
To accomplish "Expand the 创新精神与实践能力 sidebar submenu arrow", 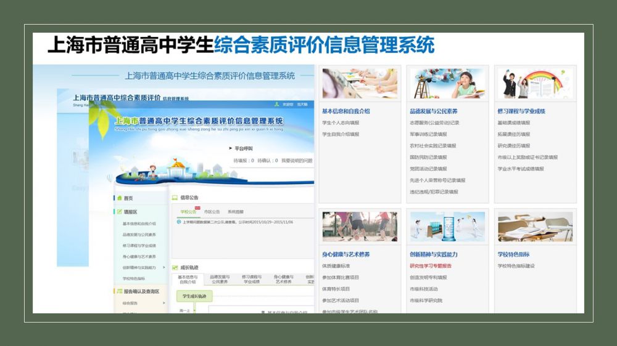I will (x=164, y=268).
